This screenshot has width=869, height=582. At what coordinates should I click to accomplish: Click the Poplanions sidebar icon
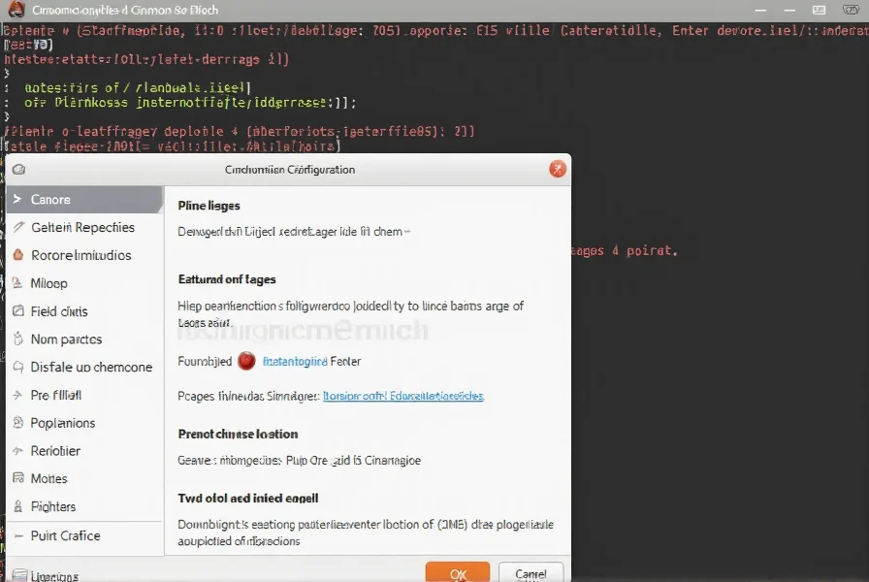click(18, 423)
